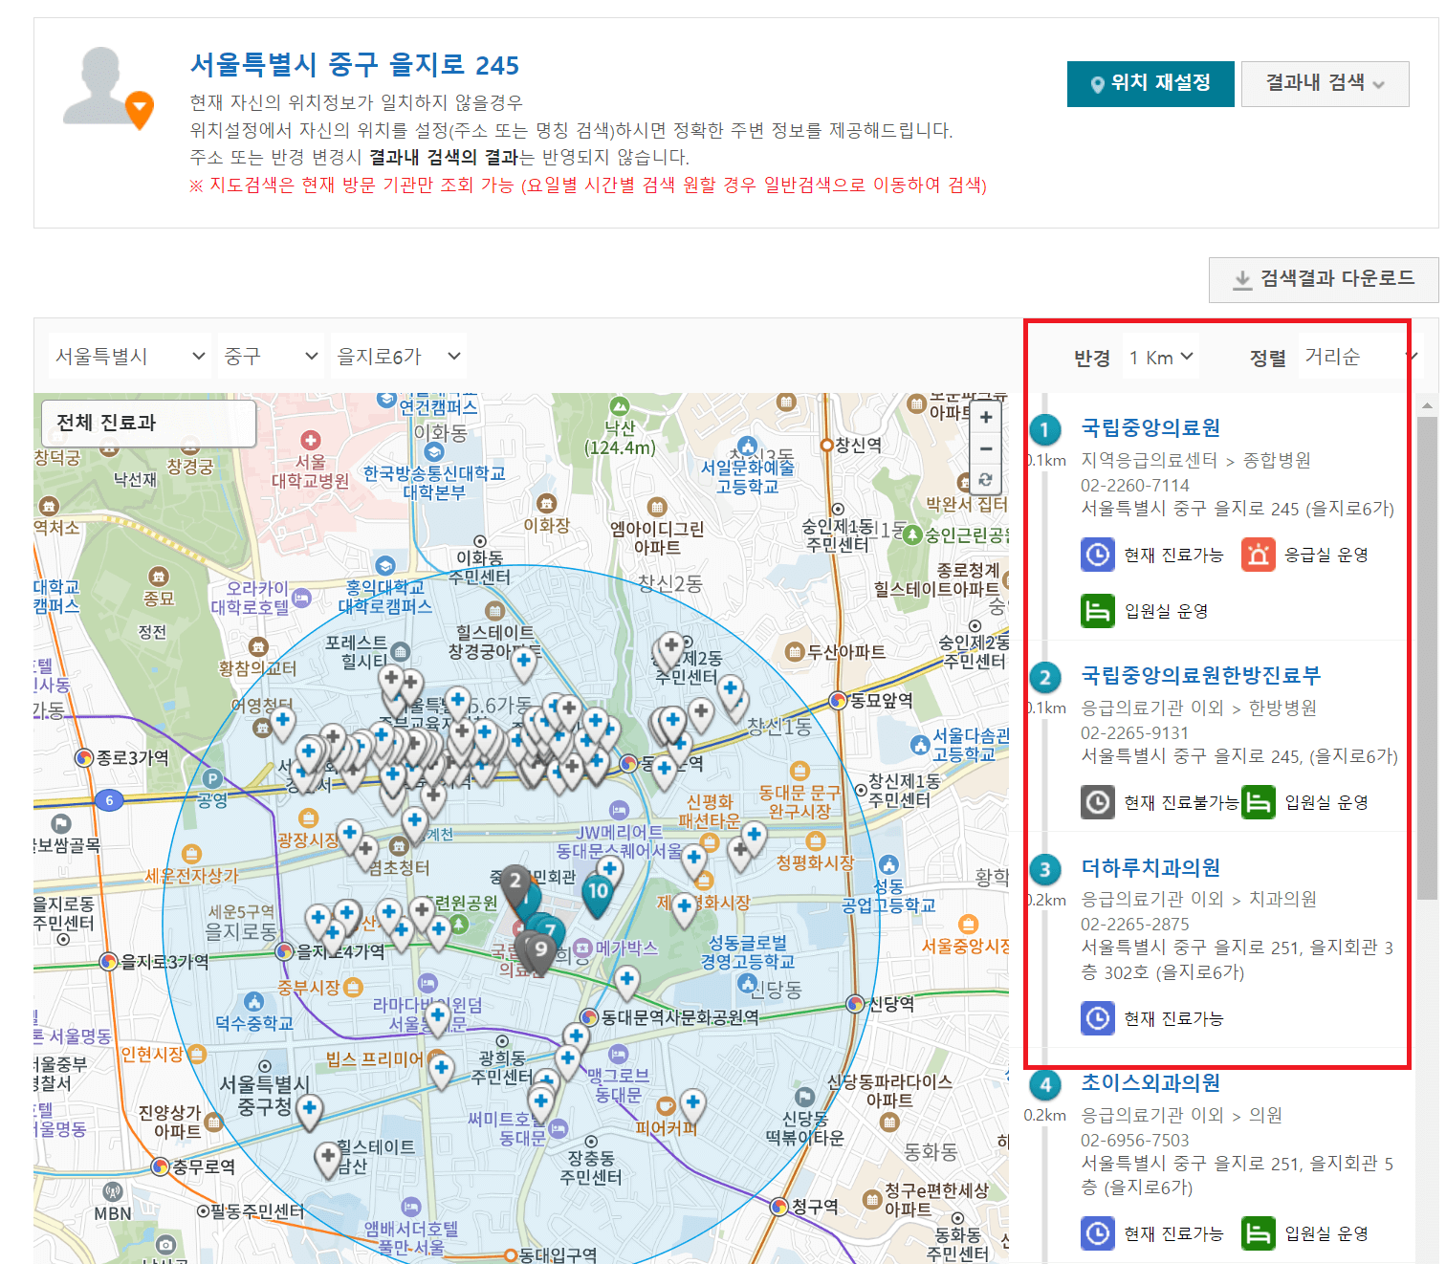
Task: Change the 반경 1 Km radius dropdown
Action: pyautogui.click(x=1161, y=358)
